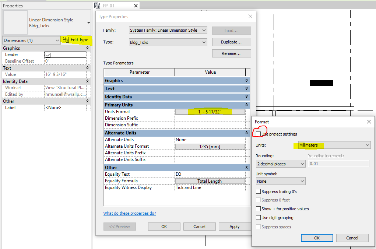This screenshot has height=249, width=376.
Task: Click the type preview image in Properties palette
Action: 15,22
